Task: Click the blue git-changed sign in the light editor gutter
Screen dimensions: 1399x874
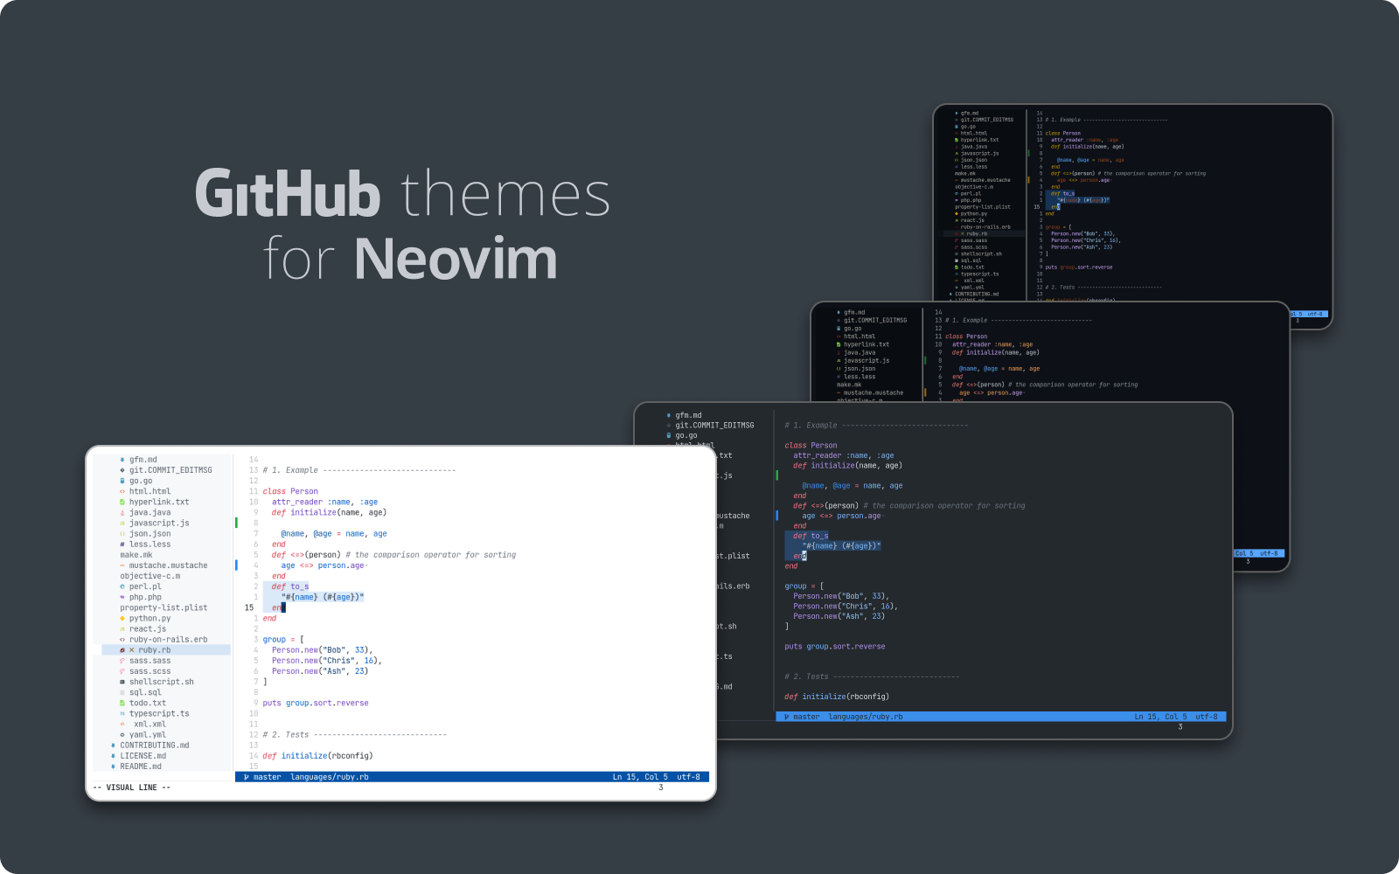Action: tap(236, 565)
